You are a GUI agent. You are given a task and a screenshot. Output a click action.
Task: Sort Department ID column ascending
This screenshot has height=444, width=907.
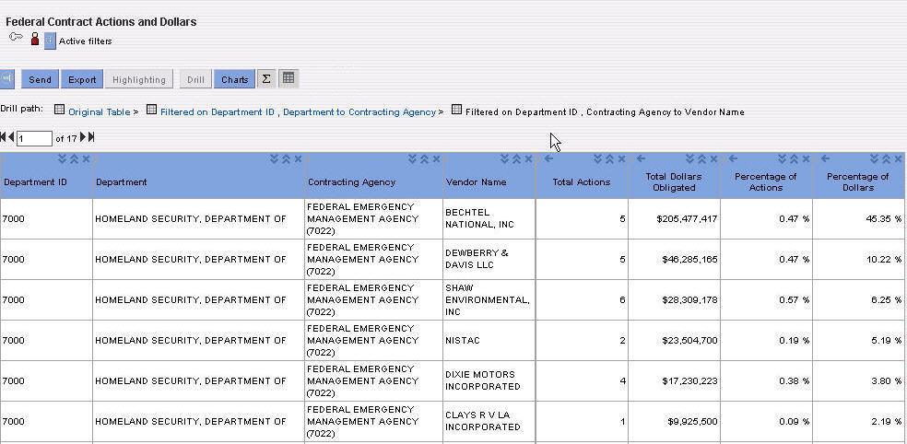pos(74,159)
